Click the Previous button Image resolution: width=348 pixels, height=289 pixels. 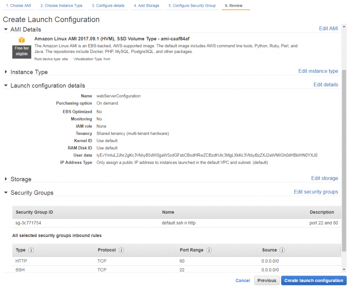267,280
